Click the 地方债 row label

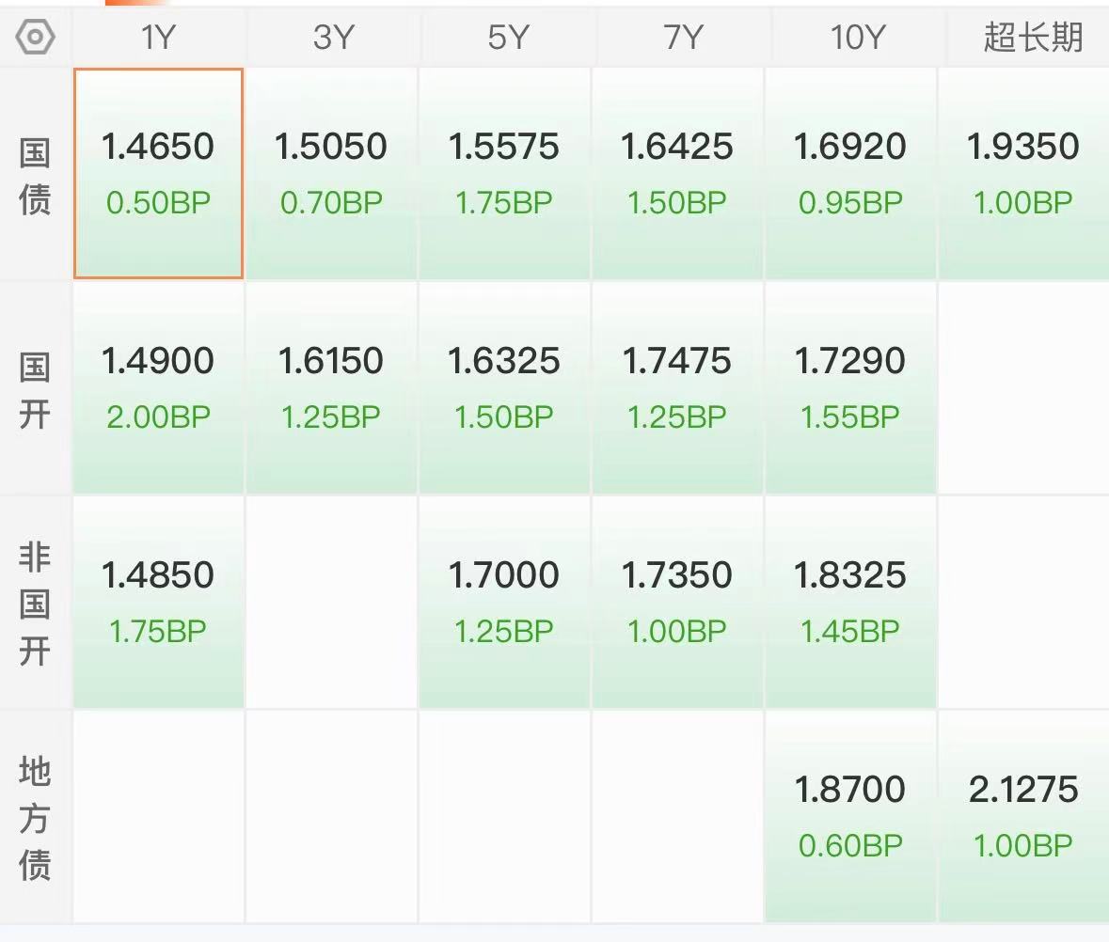(x=35, y=818)
